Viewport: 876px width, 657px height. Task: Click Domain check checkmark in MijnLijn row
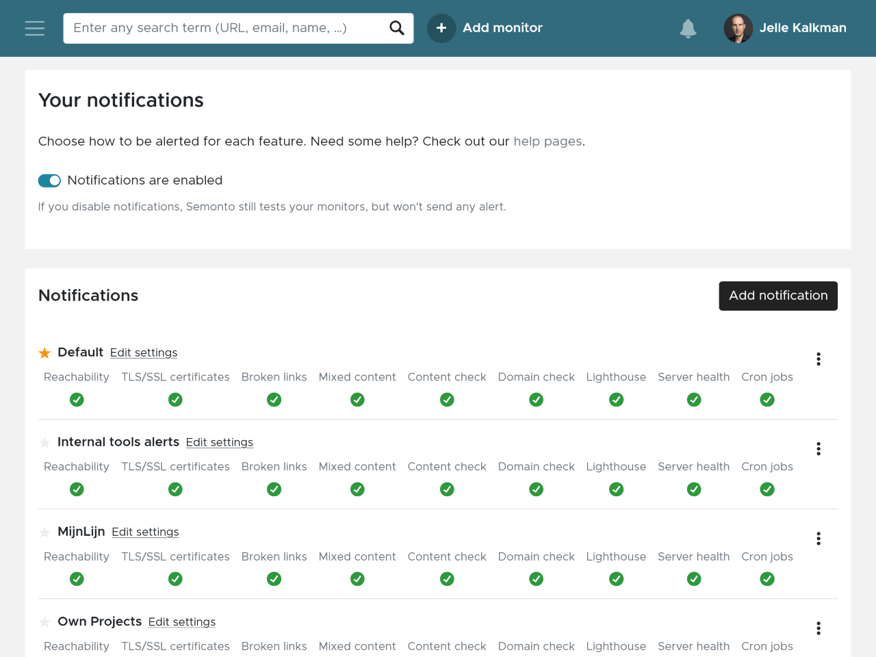pos(536,579)
